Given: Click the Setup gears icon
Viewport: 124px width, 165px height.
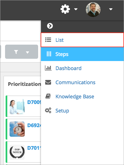Looking at the screenshot, I should (48, 110).
